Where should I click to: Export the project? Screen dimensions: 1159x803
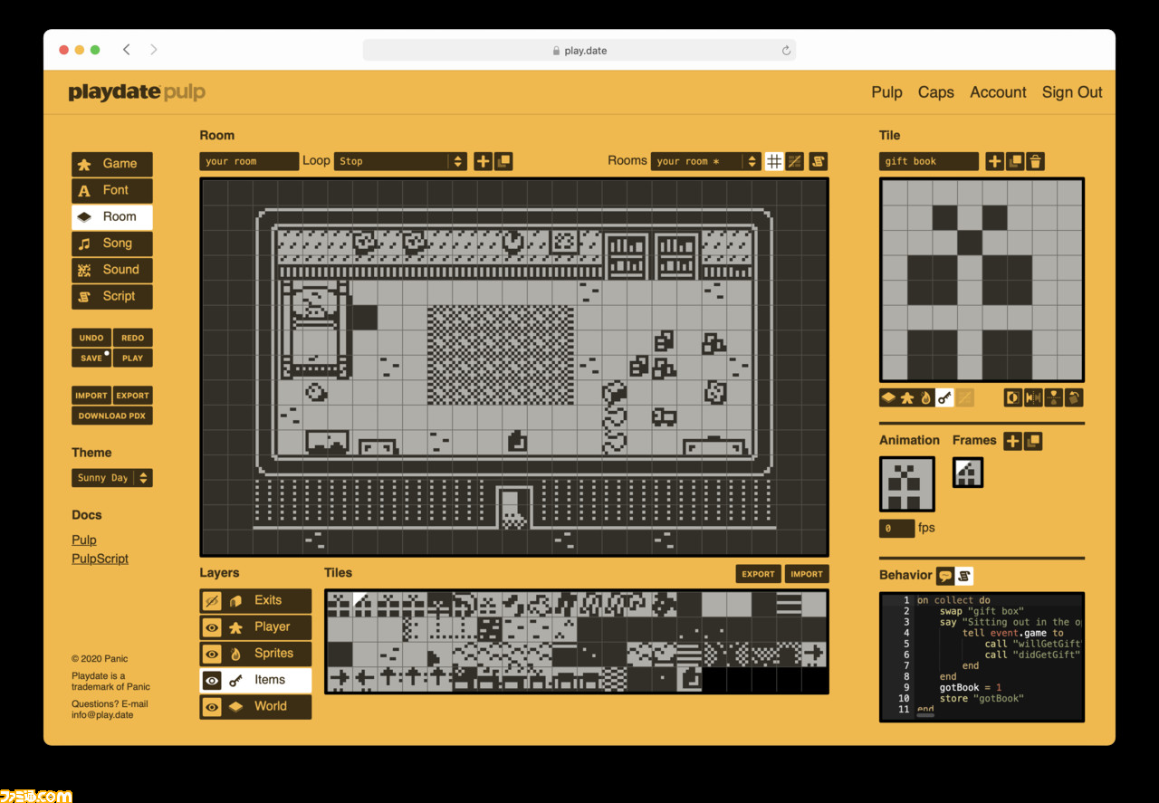coord(133,396)
